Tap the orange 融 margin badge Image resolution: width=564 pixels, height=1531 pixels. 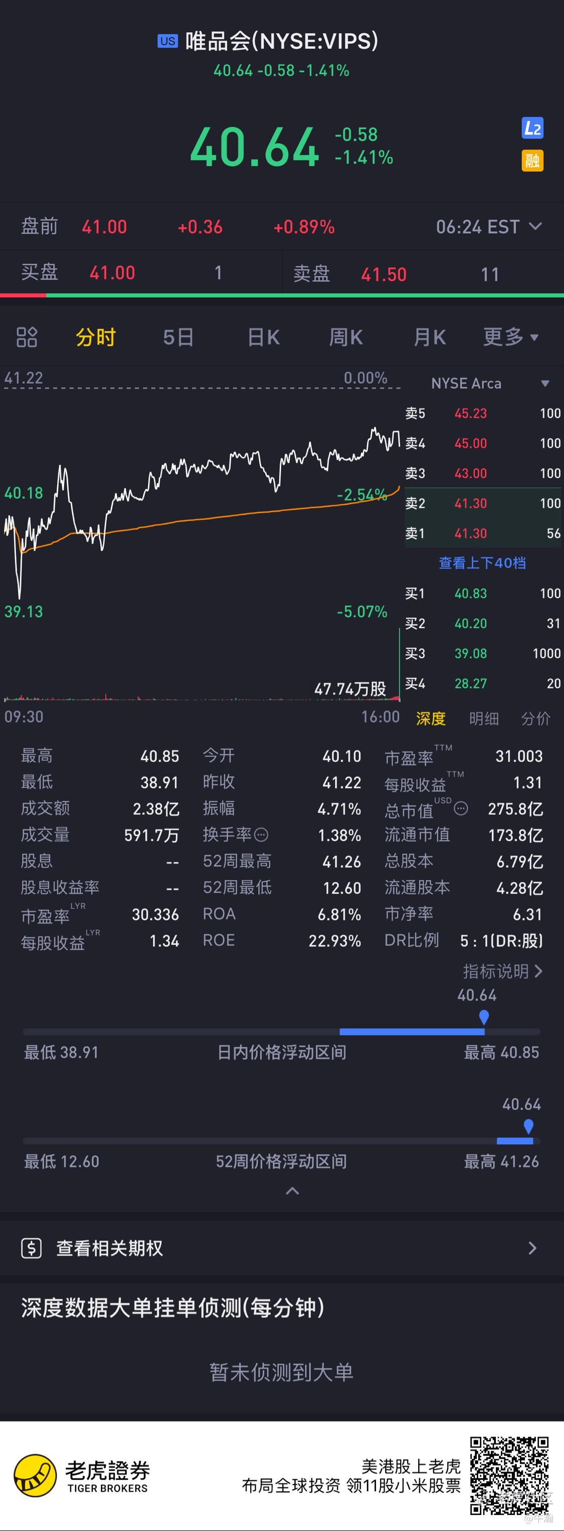(532, 161)
